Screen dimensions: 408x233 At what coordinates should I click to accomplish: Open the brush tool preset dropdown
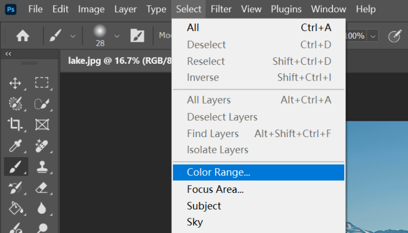(72, 36)
